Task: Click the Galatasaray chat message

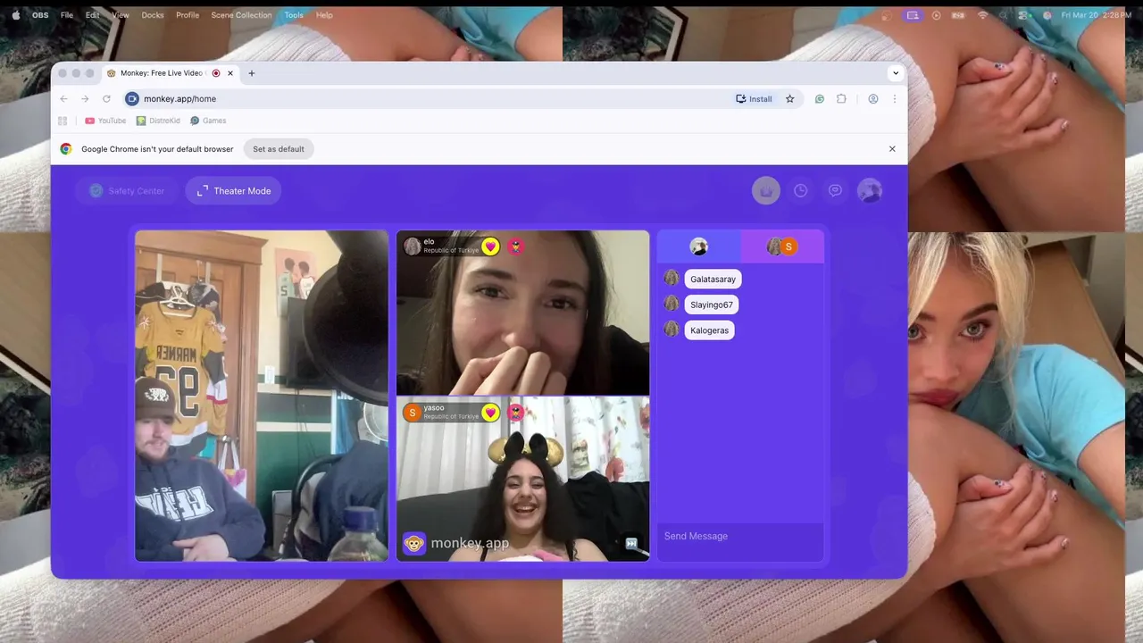Action: point(713,280)
